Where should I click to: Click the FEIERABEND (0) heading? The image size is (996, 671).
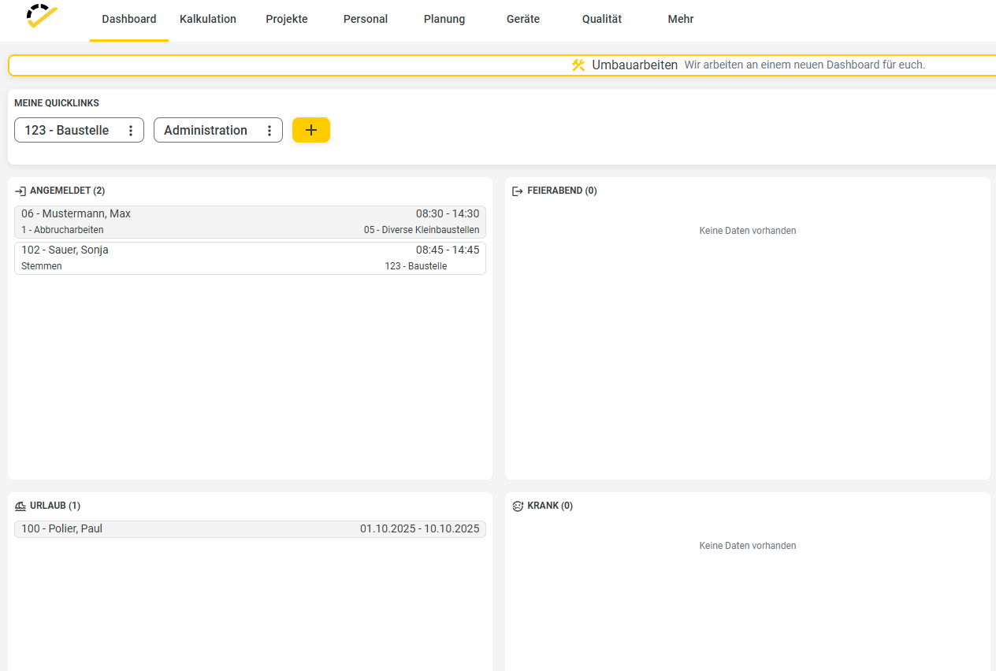point(562,191)
